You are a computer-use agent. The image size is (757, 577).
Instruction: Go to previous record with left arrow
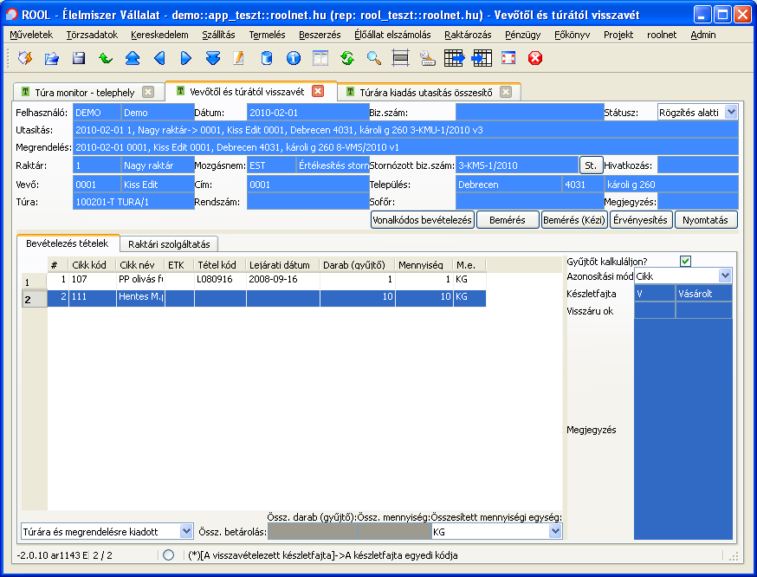click(x=159, y=58)
